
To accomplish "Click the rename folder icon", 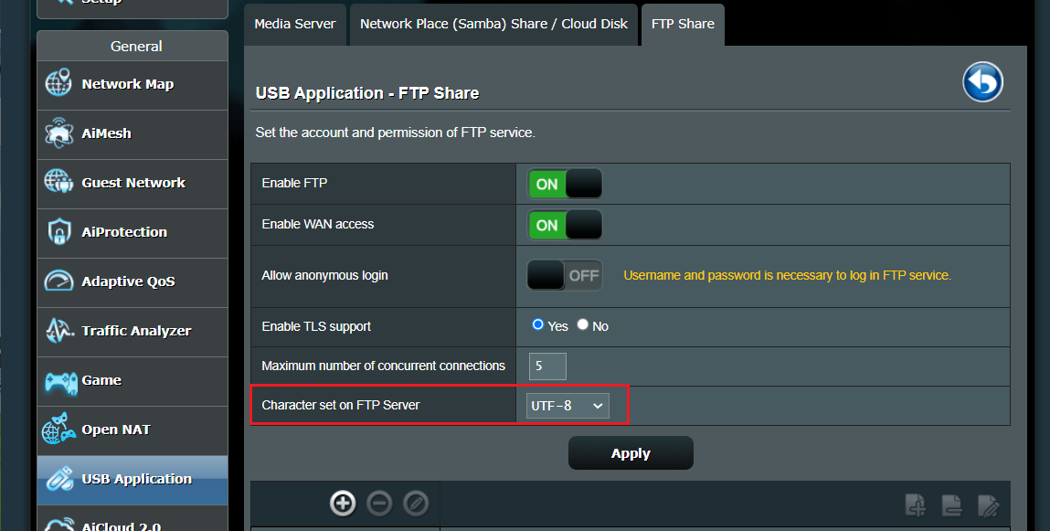I will click(988, 504).
